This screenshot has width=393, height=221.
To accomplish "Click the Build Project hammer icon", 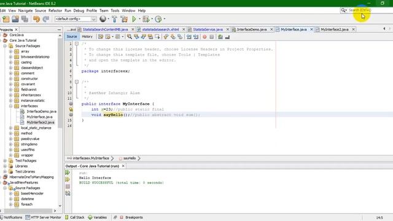I will tap(114, 19).
